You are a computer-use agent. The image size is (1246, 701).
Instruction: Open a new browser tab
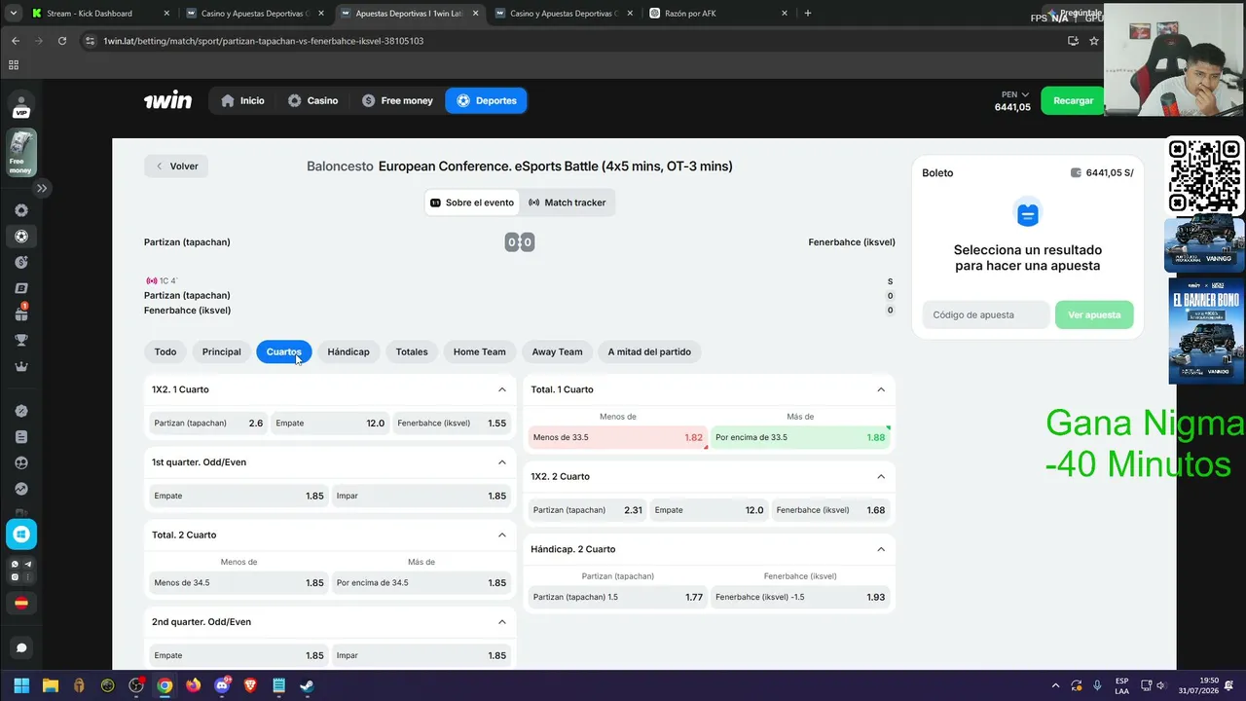tap(808, 14)
